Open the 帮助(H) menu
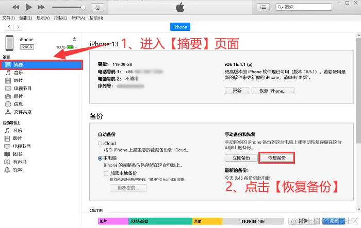 96,18
